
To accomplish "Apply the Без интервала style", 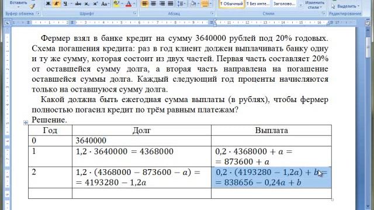I will [x=258, y=3].
